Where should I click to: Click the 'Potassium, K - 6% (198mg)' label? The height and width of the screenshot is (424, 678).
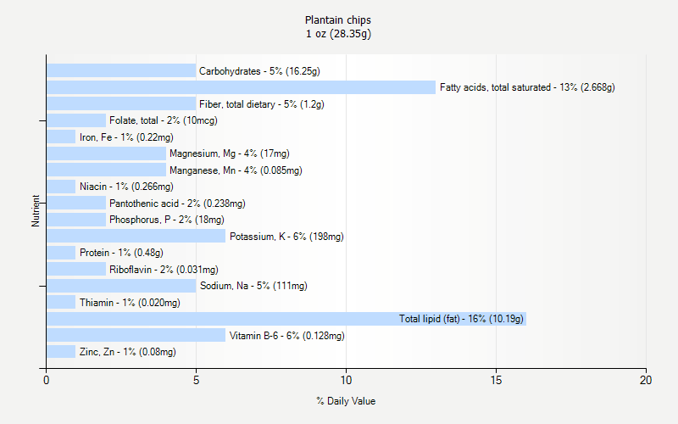286,237
